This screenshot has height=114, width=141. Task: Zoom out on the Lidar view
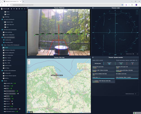pyautogui.click(x=137, y=14)
